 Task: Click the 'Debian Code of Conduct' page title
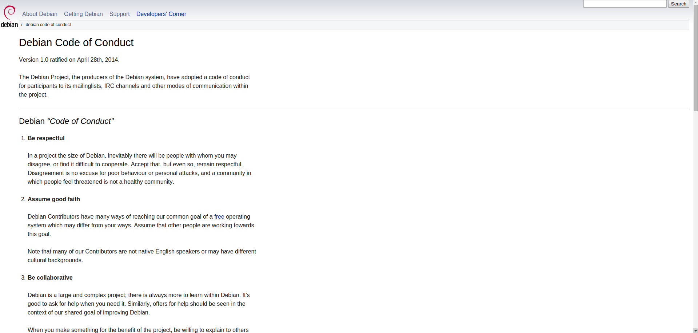[76, 42]
